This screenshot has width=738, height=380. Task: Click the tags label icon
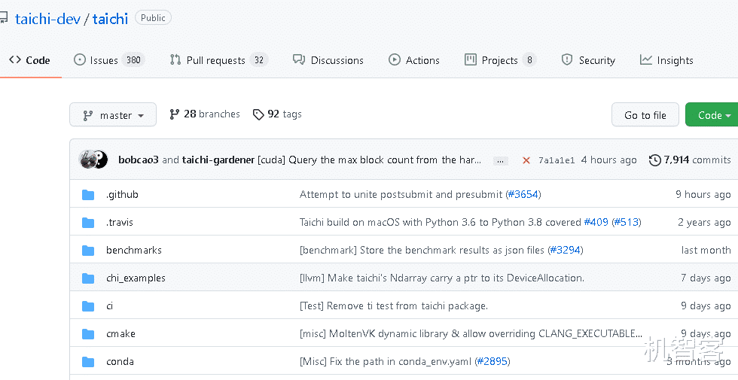coord(258,114)
